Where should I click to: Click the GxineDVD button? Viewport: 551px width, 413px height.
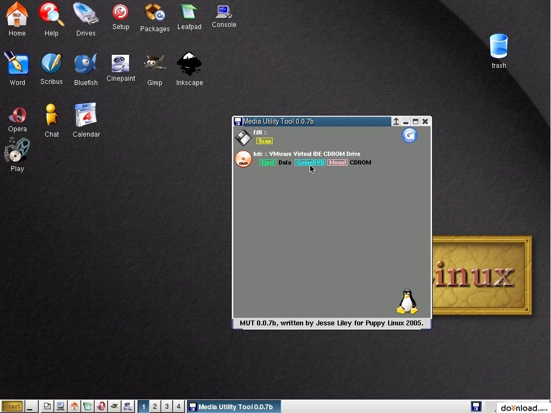pyautogui.click(x=310, y=162)
